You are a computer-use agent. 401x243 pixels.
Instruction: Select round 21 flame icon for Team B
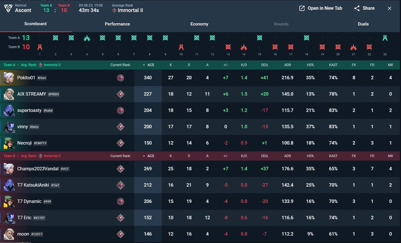click(354, 47)
